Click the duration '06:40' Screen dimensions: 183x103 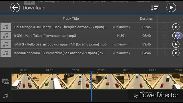point(146,35)
